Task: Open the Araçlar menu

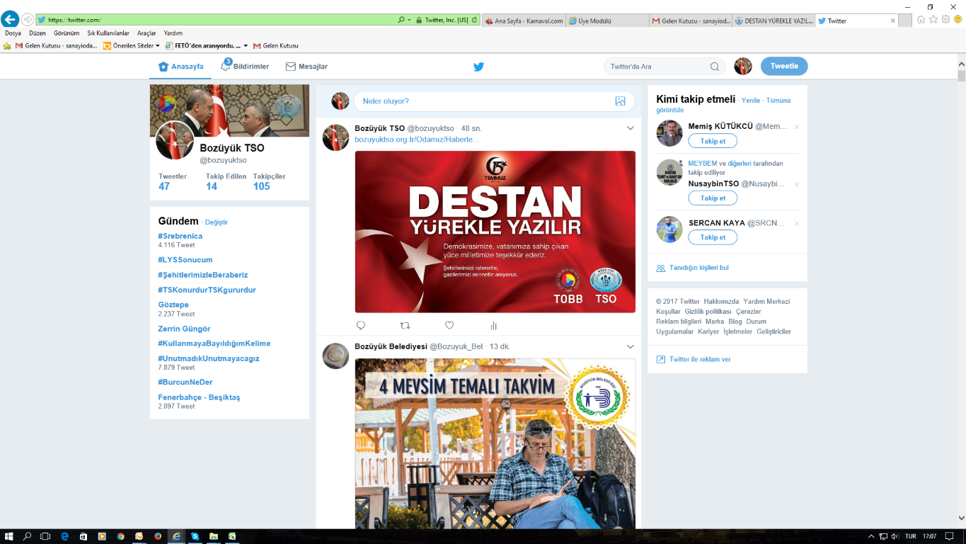Action: pyautogui.click(x=146, y=33)
